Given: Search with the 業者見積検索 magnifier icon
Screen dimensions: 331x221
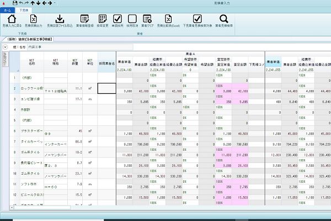Looking at the screenshot, I should [x=224, y=19].
